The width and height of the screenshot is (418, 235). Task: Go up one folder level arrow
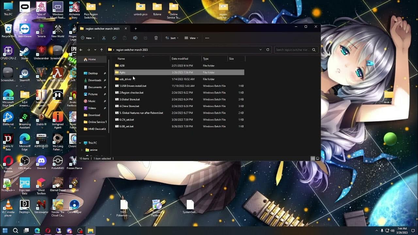[x=102, y=50]
